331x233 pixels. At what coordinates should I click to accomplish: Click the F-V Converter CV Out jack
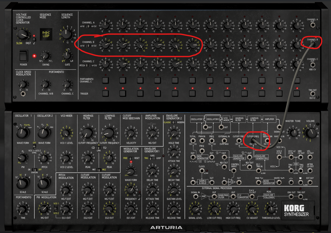(252, 196)
